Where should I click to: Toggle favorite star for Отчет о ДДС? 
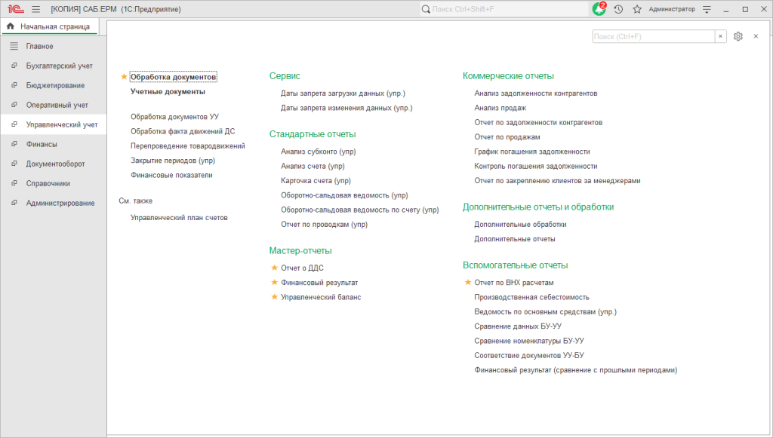pos(275,268)
